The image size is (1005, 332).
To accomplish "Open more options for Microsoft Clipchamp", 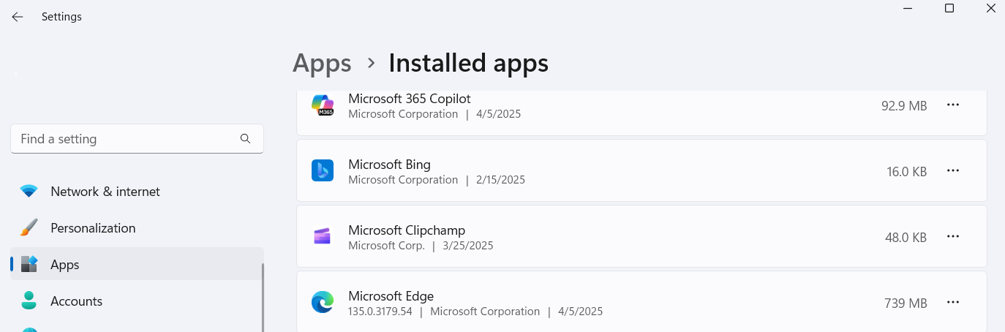I will [952, 237].
